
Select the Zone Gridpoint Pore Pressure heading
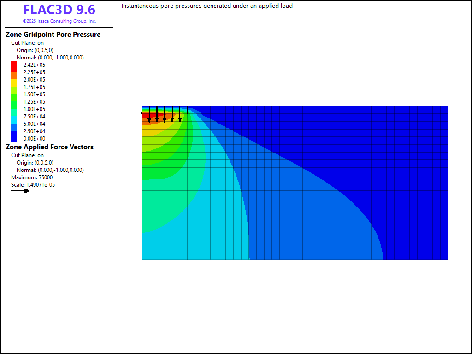[x=53, y=35]
